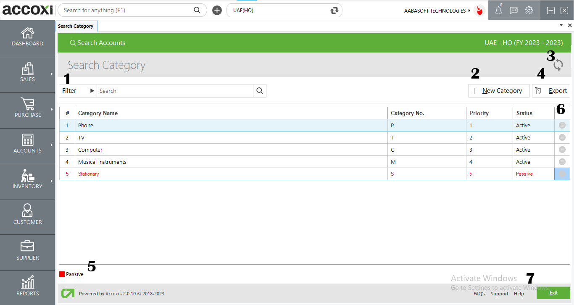
Task: Open row options for the Phone category
Action: coord(562,125)
